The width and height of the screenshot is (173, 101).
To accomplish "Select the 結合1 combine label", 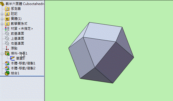I will click(x=15, y=73).
